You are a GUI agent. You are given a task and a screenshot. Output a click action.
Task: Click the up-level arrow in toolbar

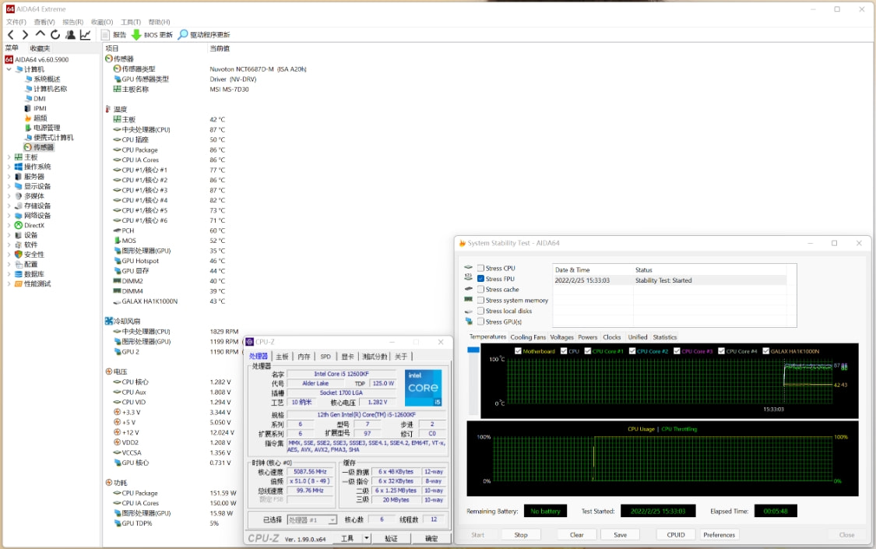point(40,35)
